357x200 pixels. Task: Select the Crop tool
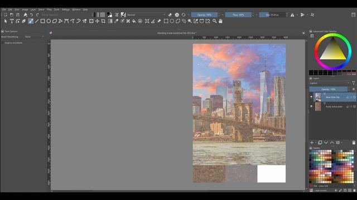pyautogui.click(x=103, y=21)
